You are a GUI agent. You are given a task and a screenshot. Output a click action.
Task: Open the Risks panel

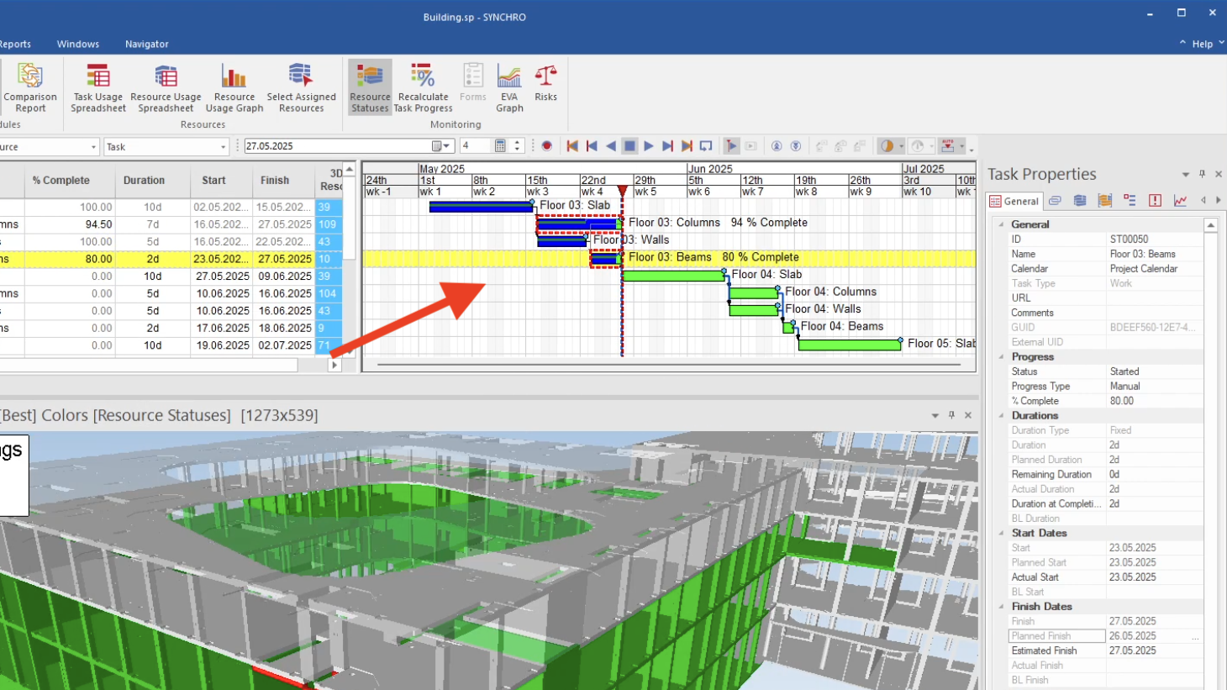(x=545, y=83)
